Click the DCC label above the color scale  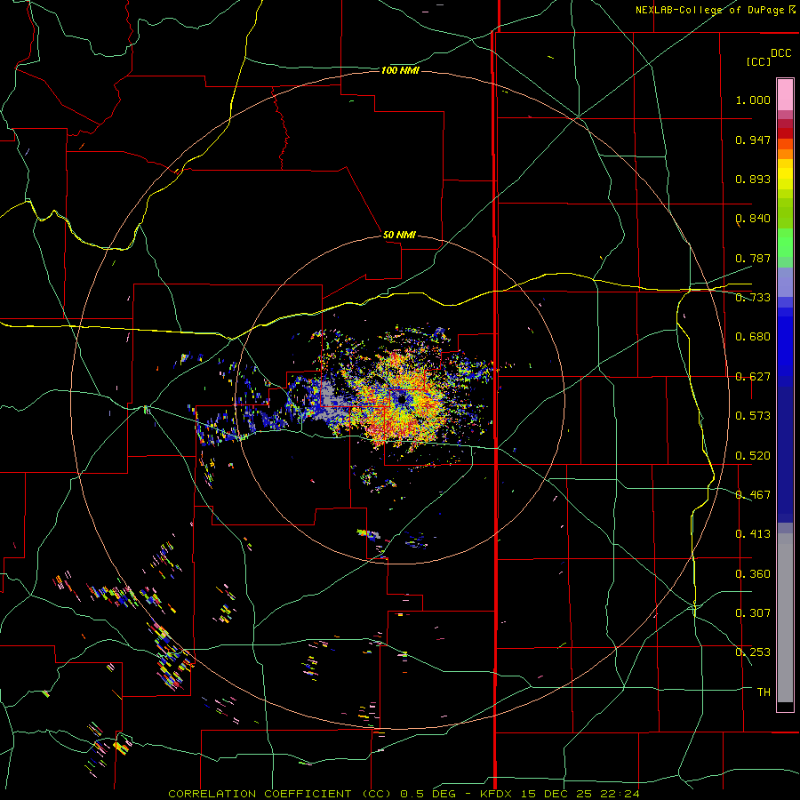(x=780, y=53)
